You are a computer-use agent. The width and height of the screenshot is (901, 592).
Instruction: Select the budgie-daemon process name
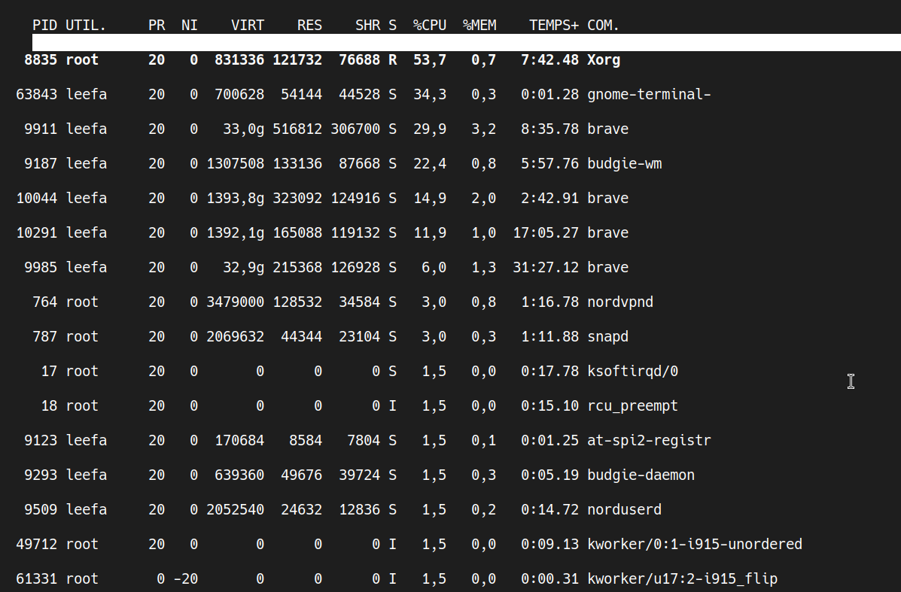[x=641, y=475]
